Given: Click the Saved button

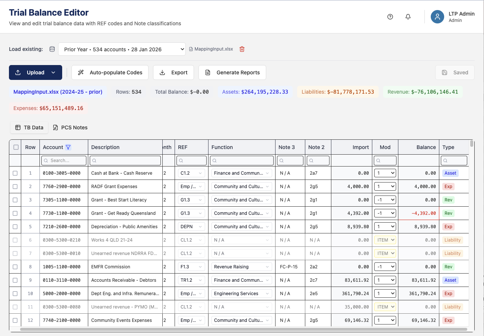Looking at the screenshot, I should pyautogui.click(x=455, y=72).
